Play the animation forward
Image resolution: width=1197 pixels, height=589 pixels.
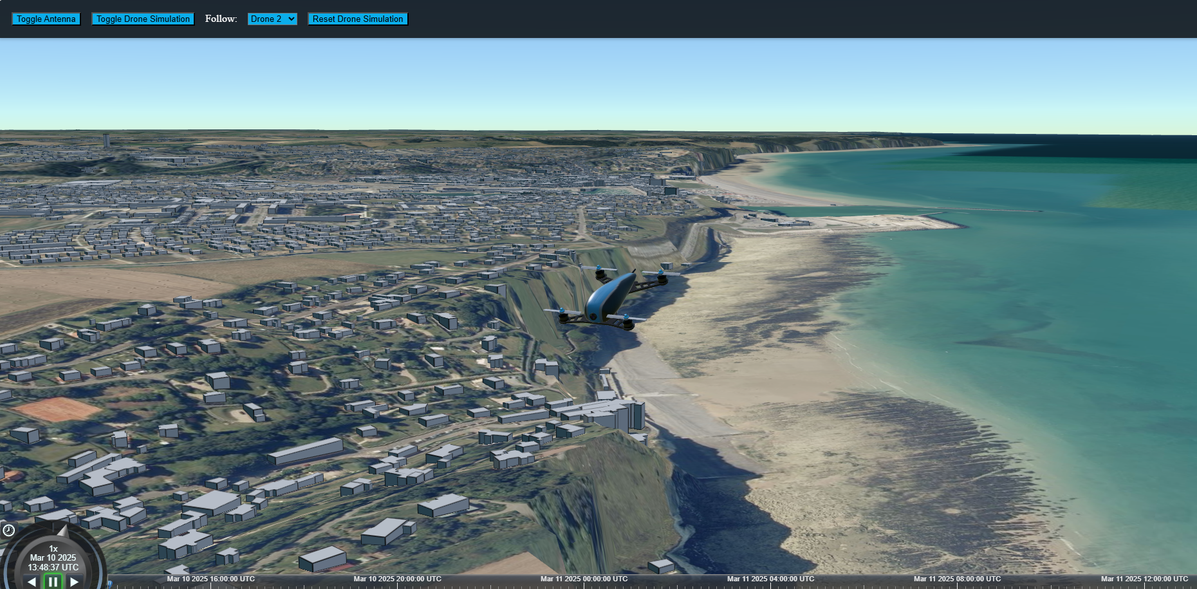tap(75, 582)
